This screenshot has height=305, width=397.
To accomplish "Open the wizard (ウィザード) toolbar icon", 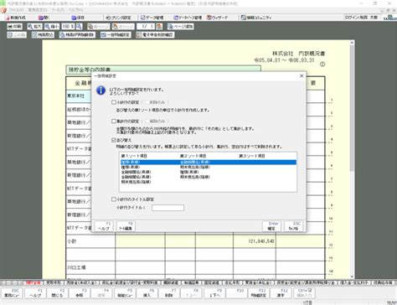I will (x=209, y=18).
